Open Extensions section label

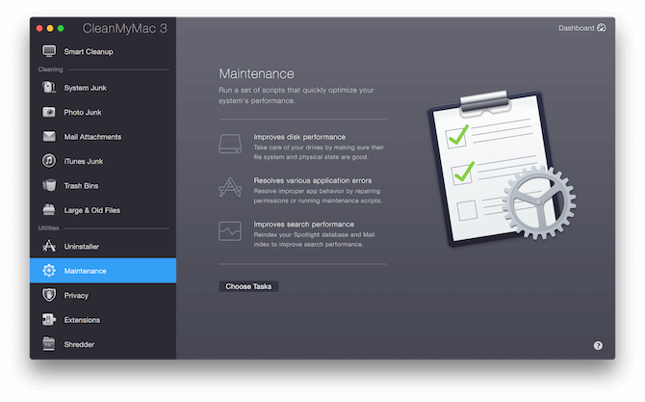[x=82, y=320]
